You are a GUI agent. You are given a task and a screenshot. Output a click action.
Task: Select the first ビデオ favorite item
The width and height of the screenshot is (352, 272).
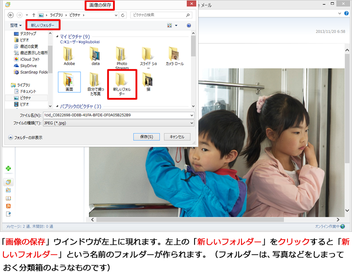22,40
